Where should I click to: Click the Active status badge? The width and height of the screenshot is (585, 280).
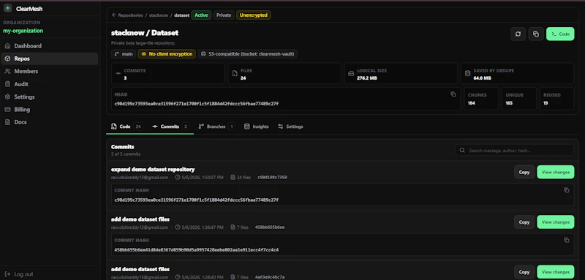(201, 15)
